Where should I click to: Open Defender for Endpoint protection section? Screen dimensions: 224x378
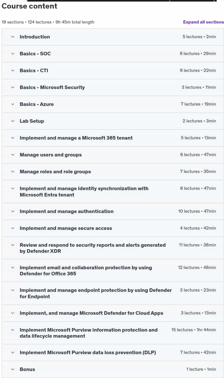[113, 293]
